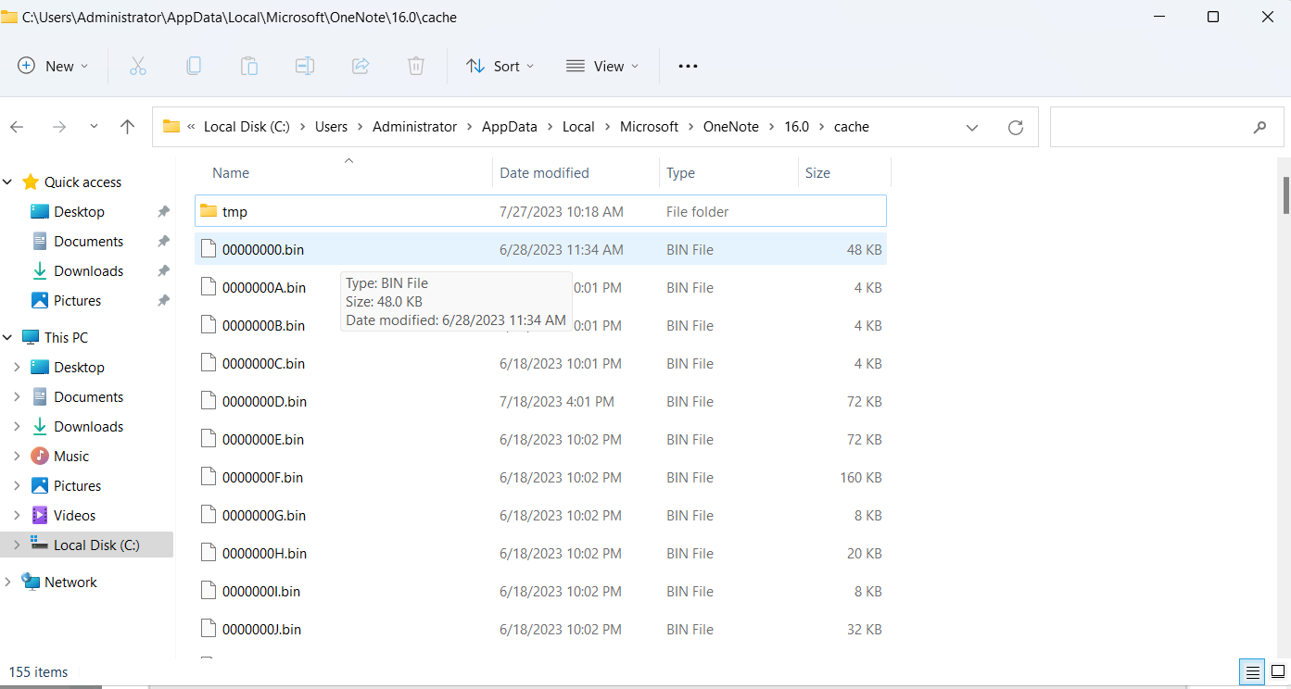Expand Local Disk (C:) in sidebar
1291x689 pixels.
[x=17, y=545]
